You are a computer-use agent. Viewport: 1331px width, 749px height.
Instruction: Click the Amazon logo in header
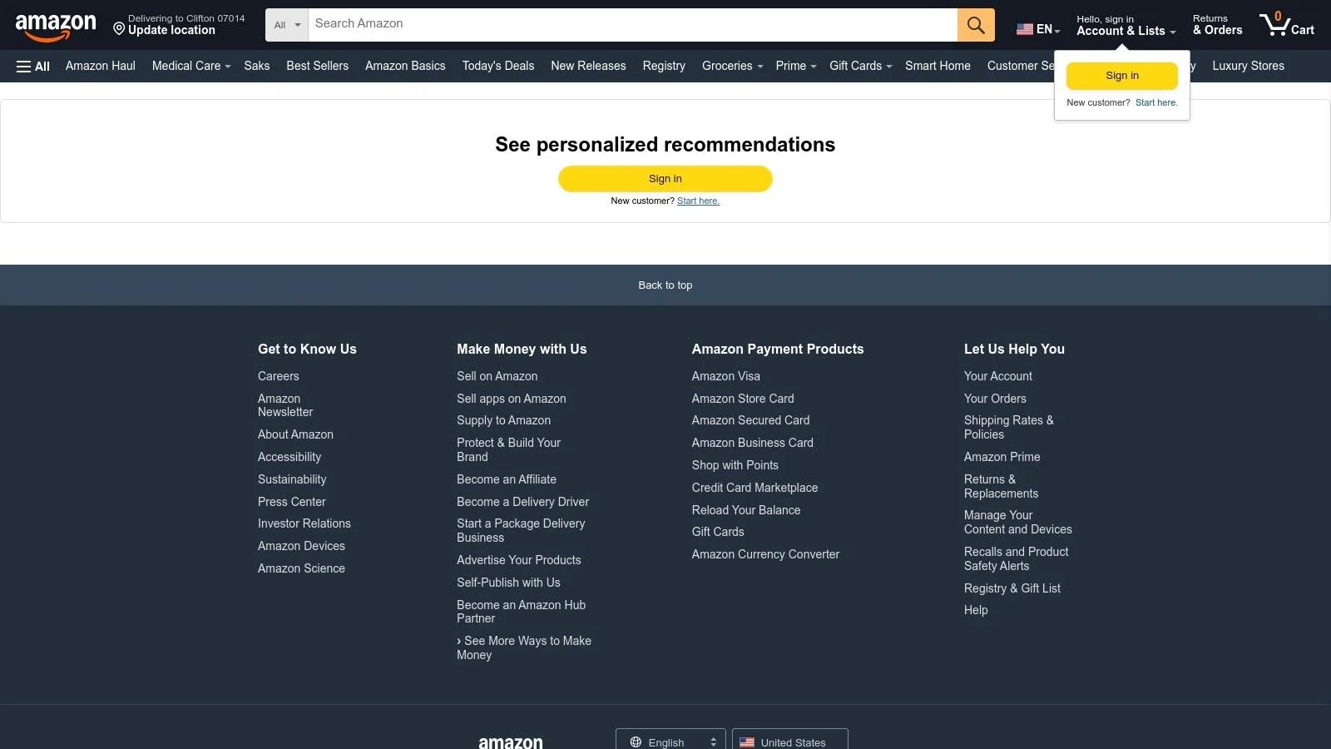point(56,27)
